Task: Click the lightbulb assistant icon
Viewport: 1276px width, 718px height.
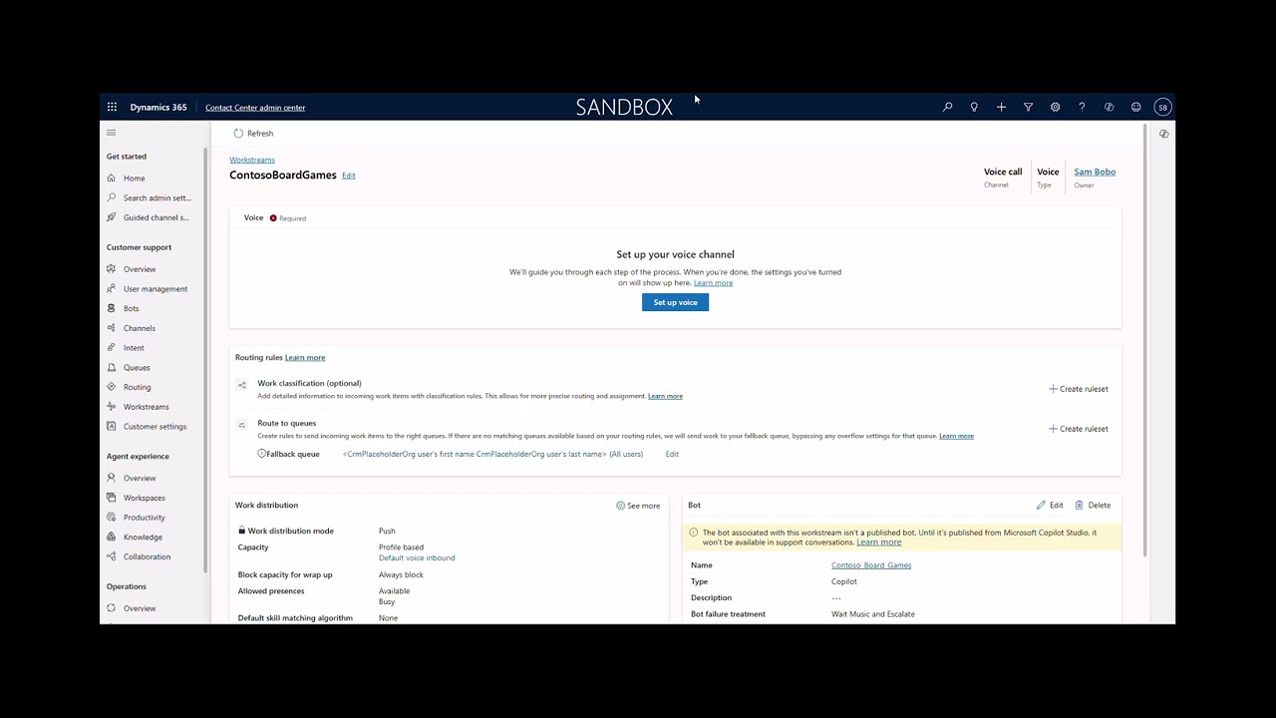Action: 974,107
